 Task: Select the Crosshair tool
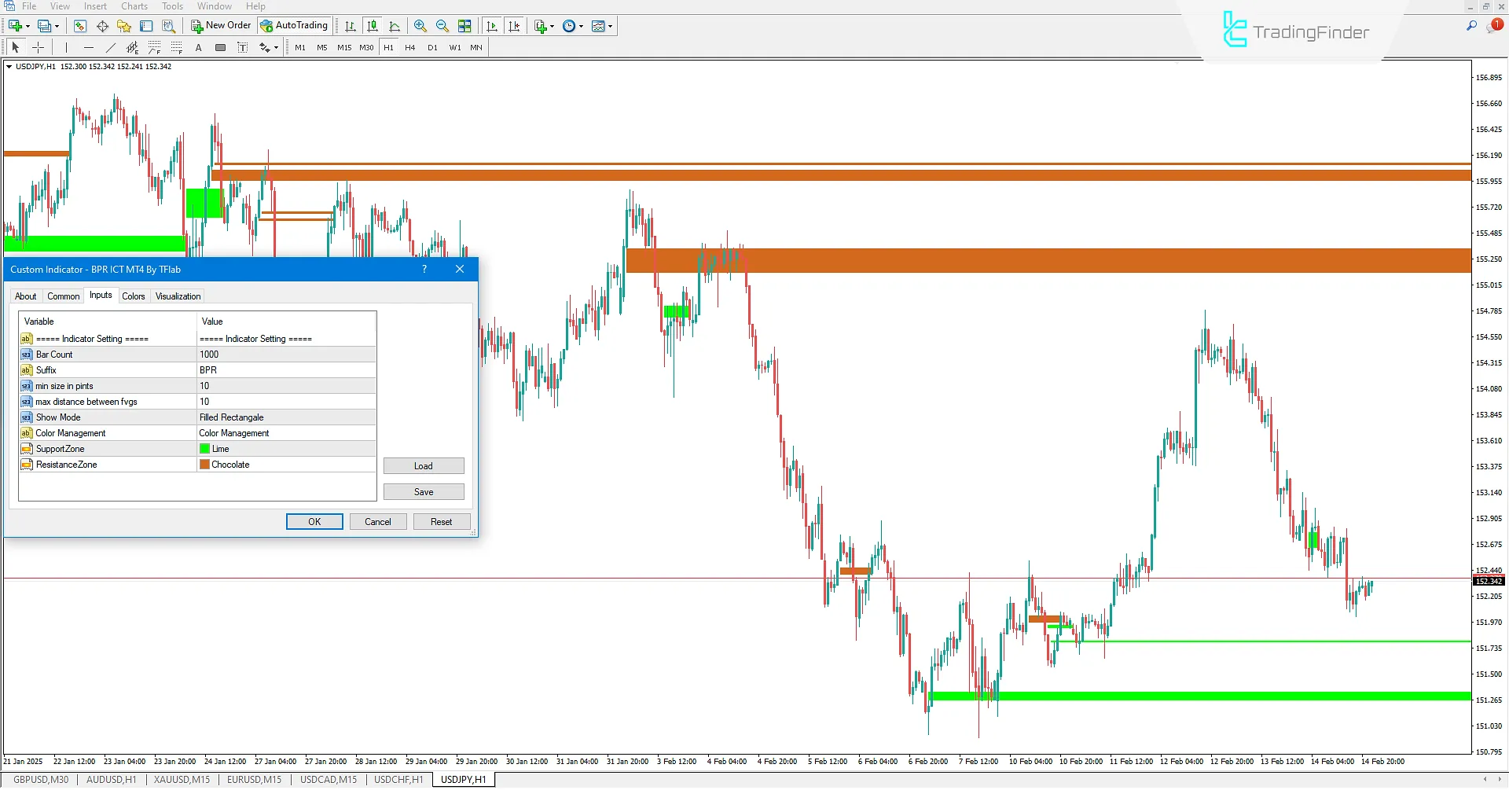point(38,47)
